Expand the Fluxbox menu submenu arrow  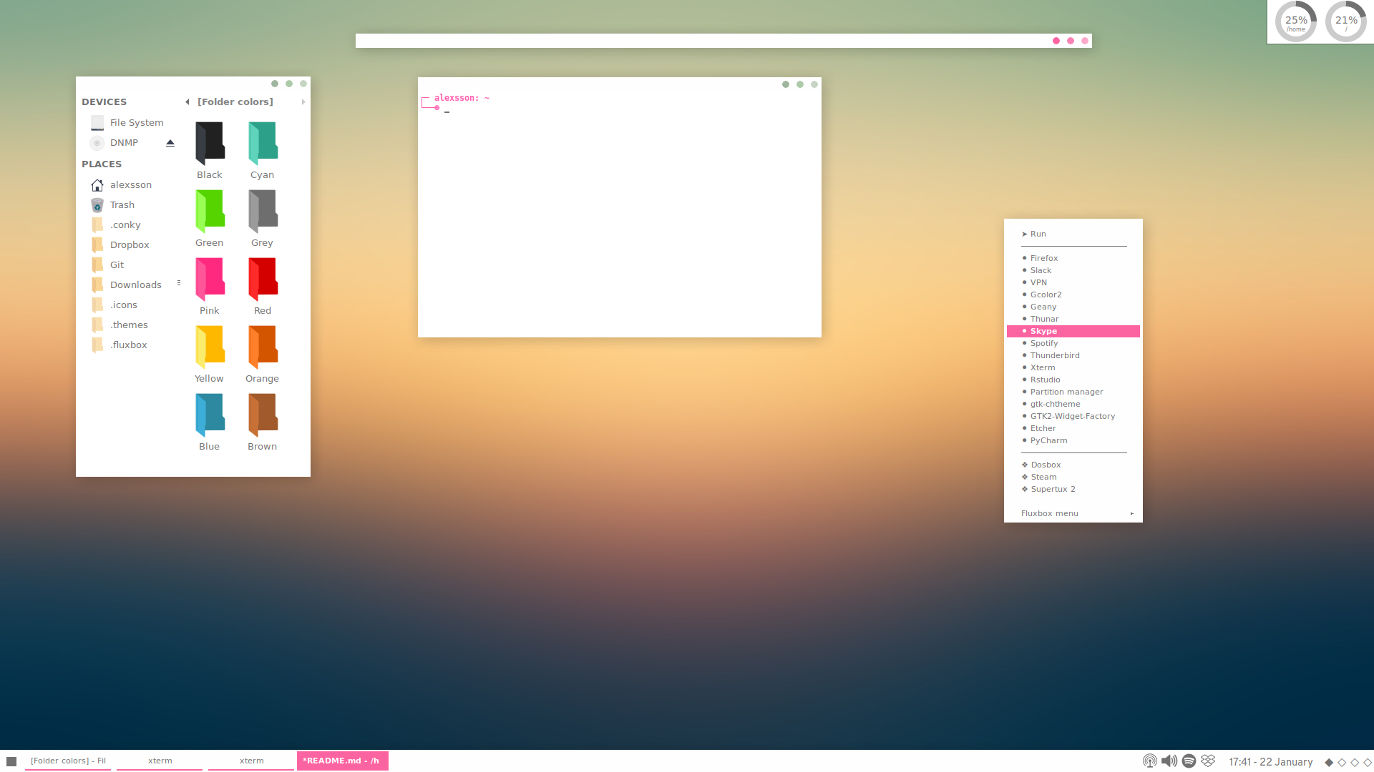(x=1131, y=513)
